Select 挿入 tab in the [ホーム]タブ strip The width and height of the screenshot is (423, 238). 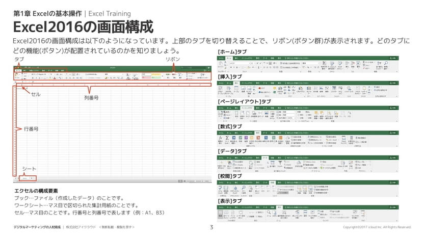(236, 58)
